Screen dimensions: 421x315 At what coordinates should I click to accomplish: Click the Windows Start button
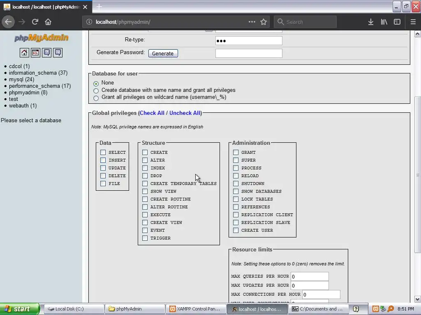20,309
